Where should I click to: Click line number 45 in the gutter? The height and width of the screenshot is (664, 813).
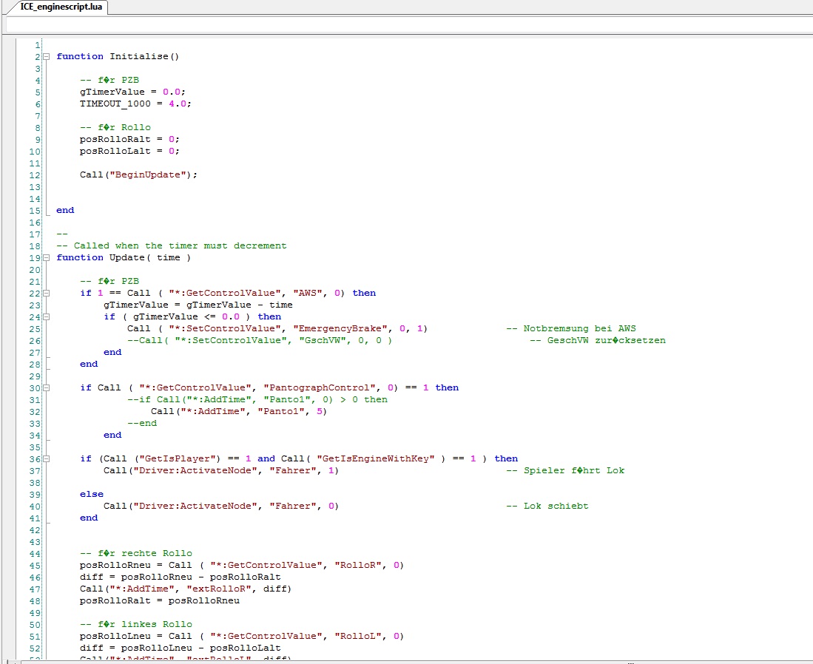[36, 565]
